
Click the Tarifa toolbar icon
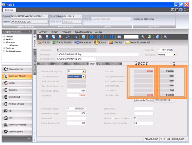pyautogui.click(x=41, y=42)
